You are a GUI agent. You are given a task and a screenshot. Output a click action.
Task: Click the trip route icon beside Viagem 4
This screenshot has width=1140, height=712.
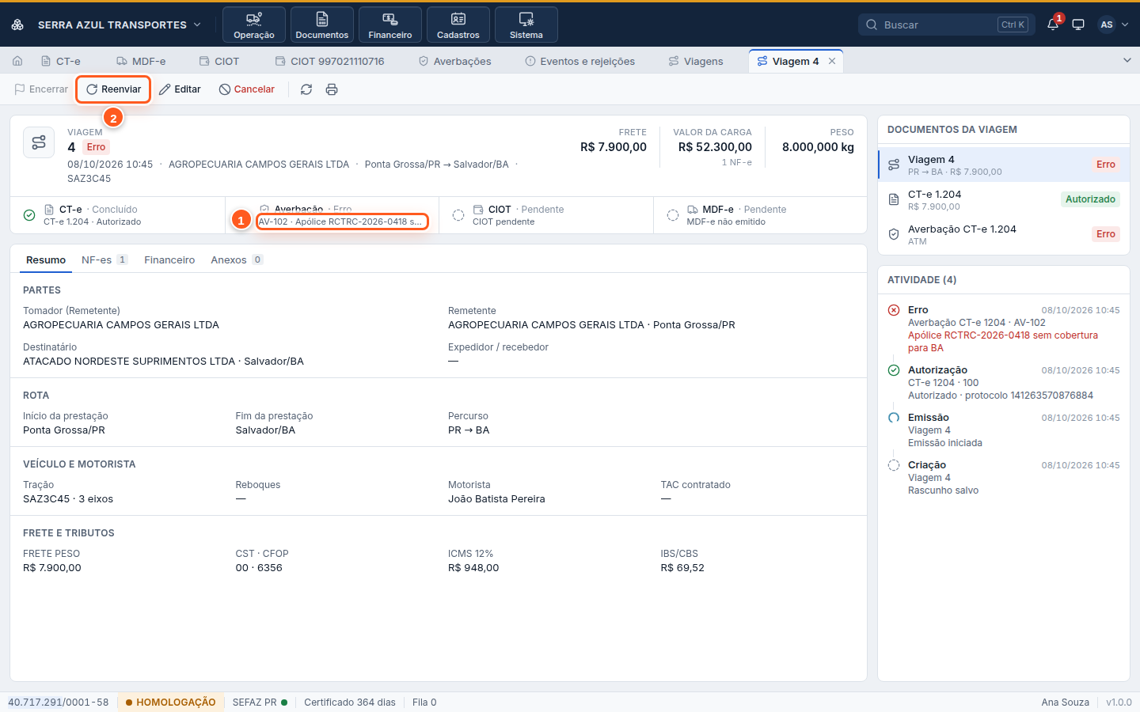click(x=39, y=142)
